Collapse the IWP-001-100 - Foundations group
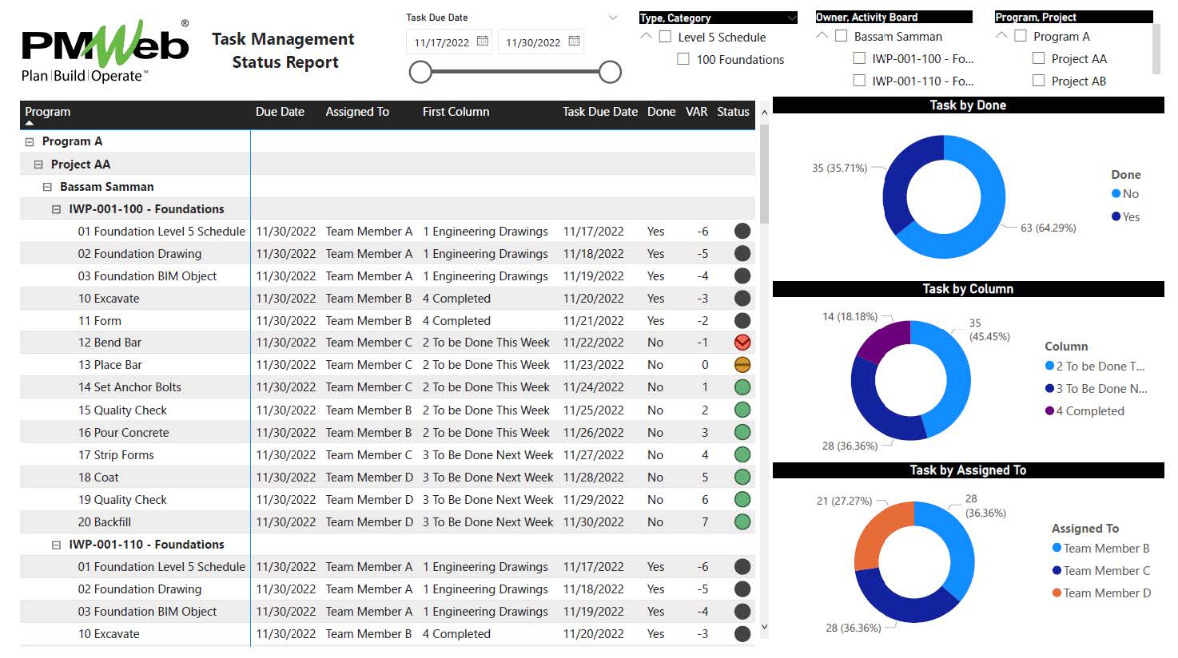The image size is (1178, 658). click(x=56, y=209)
